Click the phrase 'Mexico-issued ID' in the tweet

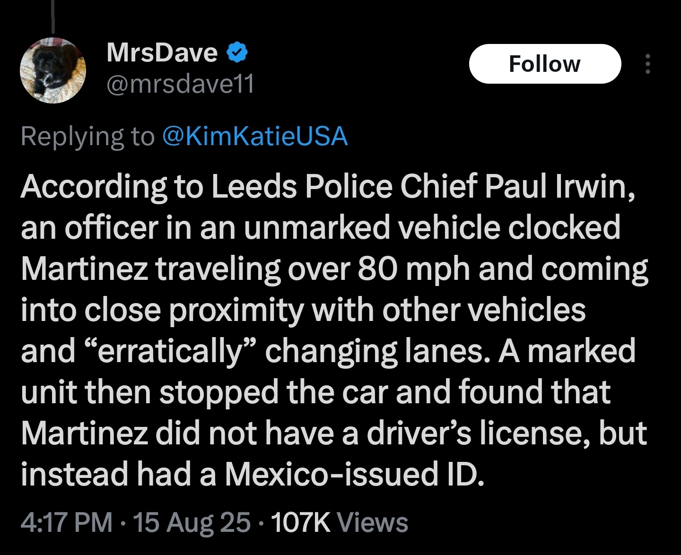click(355, 474)
